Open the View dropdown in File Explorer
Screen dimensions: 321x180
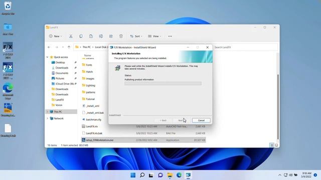click(154, 36)
